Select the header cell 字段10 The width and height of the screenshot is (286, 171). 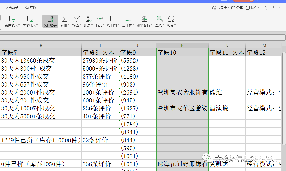(x=182, y=52)
